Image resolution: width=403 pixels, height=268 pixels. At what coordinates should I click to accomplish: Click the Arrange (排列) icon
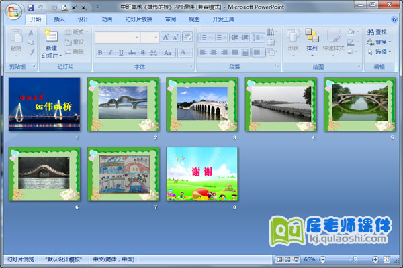[x=312, y=36]
